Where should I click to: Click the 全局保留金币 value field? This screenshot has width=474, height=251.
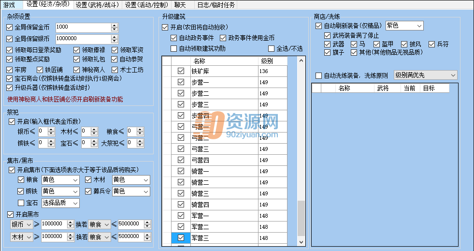click(x=84, y=27)
